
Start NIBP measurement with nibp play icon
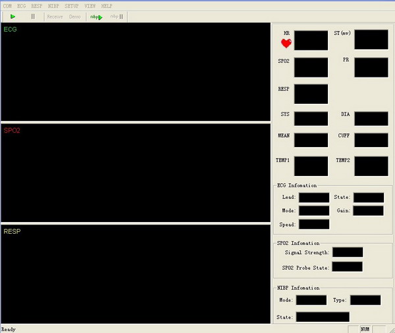(x=96, y=16)
